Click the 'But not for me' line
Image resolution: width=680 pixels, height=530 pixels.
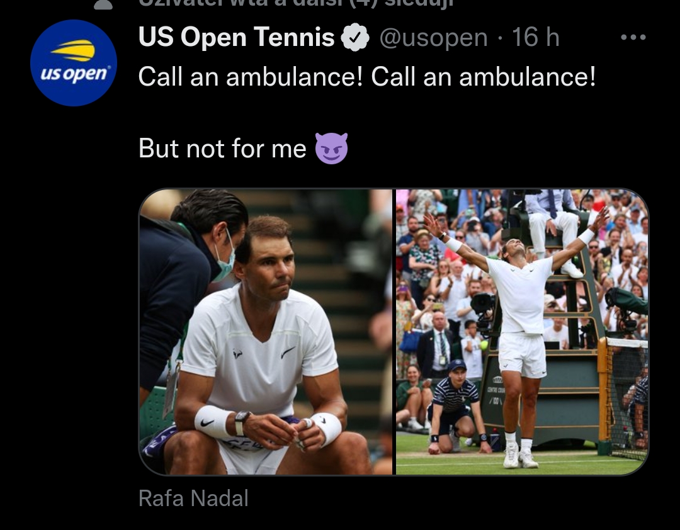222,149
